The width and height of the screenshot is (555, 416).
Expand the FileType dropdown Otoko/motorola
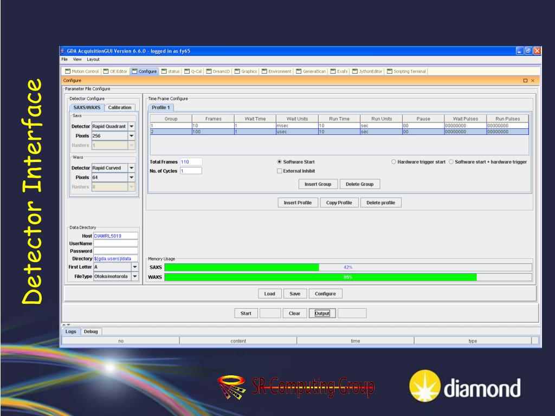(135, 277)
